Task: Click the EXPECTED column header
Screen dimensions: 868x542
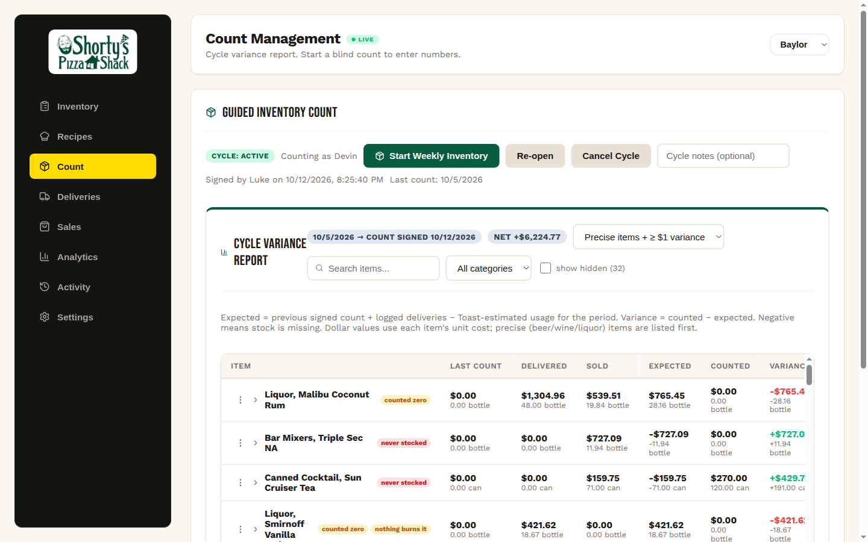Action: click(670, 366)
